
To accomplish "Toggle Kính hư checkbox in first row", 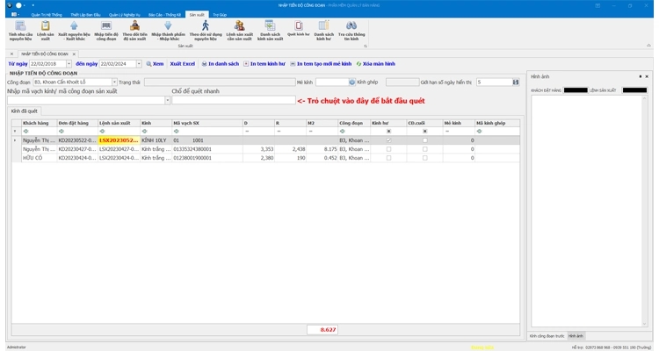I will 388,140.
